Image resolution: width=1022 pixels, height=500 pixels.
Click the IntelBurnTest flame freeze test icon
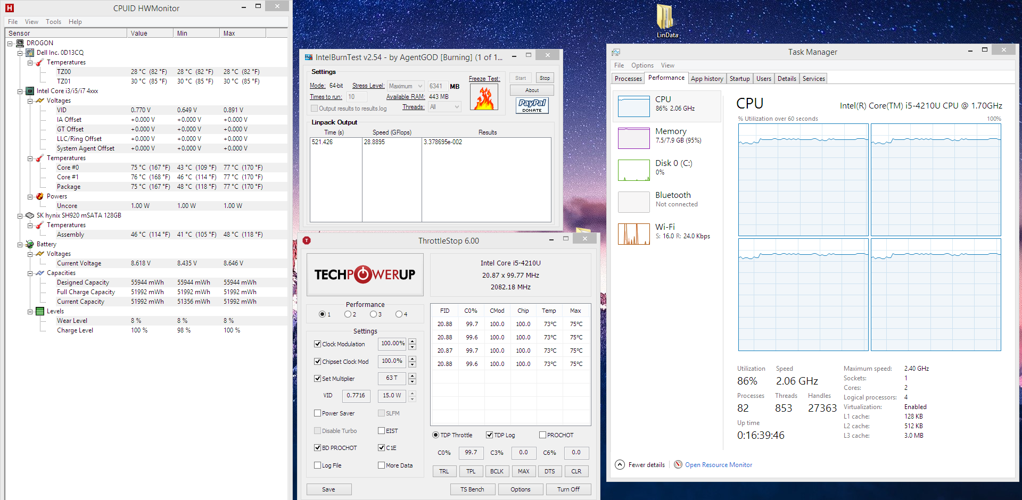click(484, 97)
